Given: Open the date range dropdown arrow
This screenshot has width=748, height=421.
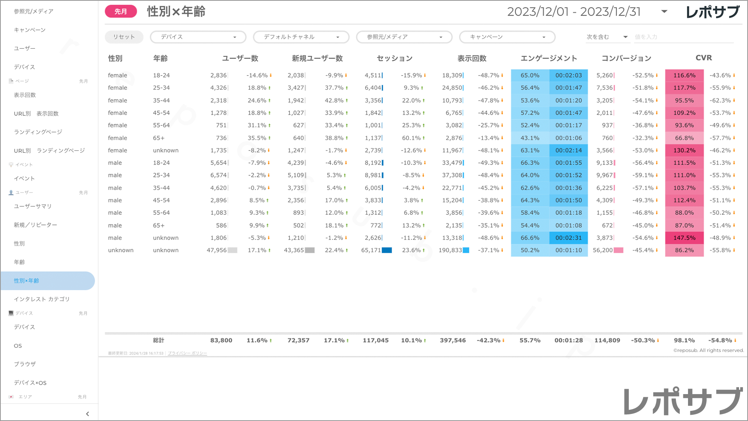Looking at the screenshot, I should coord(664,12).
